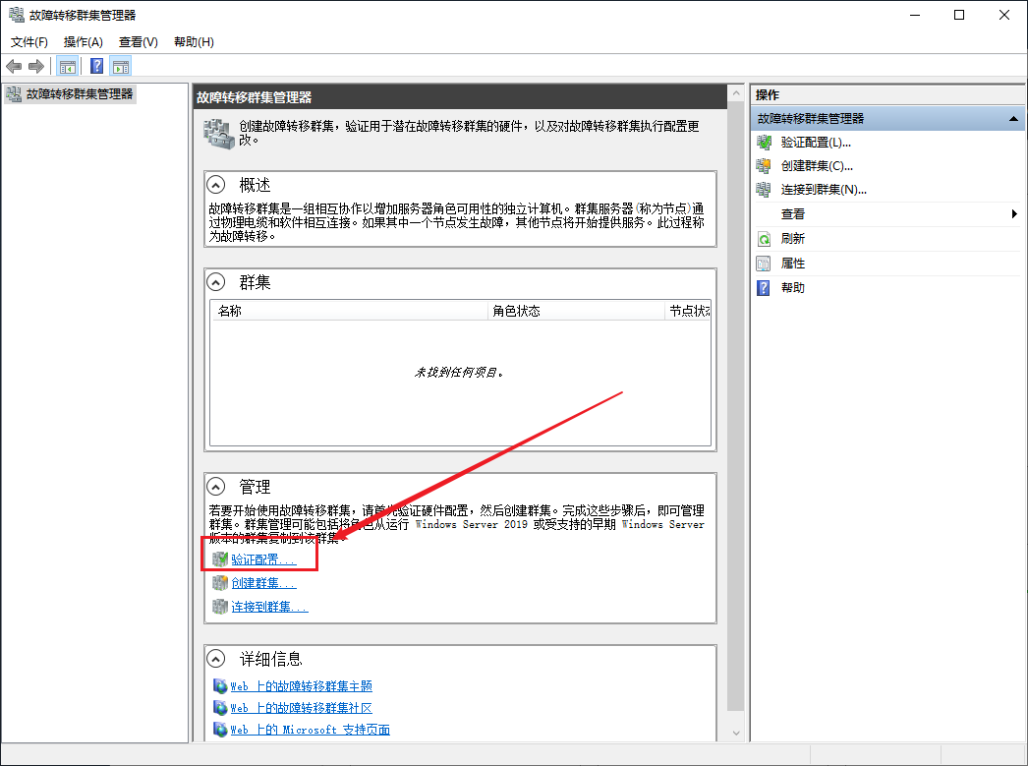Click the Forward arrow in the toolbar

click(x=36, y=66)
